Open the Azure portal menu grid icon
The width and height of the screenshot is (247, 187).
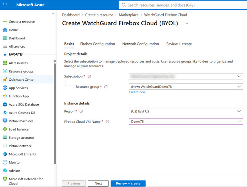[x=5, y=5]
